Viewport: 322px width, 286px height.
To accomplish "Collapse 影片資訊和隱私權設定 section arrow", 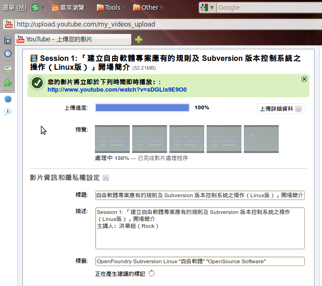I will 106,178.
